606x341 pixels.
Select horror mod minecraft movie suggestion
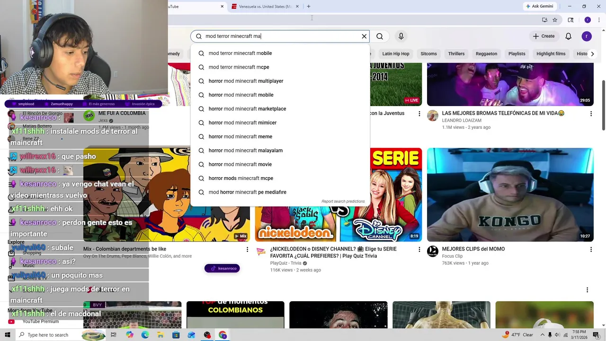280,164
